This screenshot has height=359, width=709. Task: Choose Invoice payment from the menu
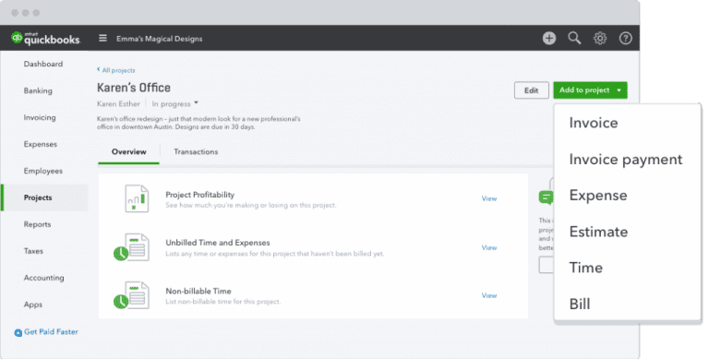click(626, 160)
